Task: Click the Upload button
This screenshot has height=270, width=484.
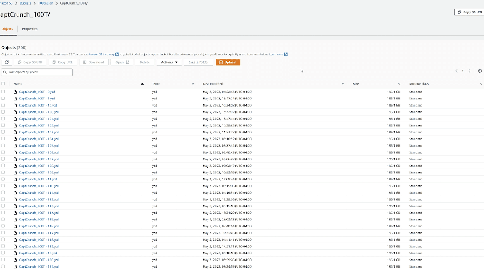Action: coord(228,62)
